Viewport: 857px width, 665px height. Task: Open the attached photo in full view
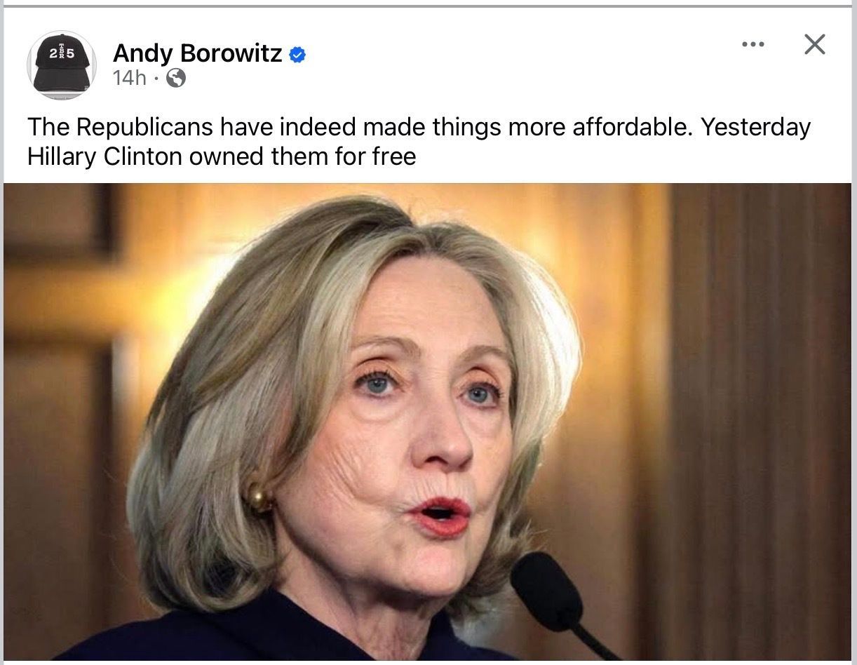pos(427,422)
